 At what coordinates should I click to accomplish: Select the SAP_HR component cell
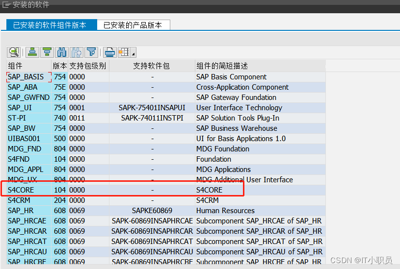(29, 211)
